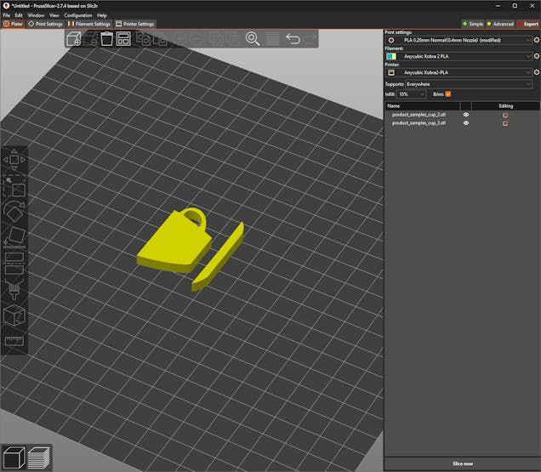
Task: Click the Undo arrow icon
Action: (293, 39)
